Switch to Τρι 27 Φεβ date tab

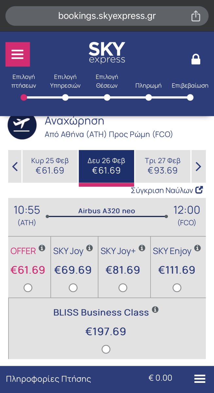click(163, 166)
